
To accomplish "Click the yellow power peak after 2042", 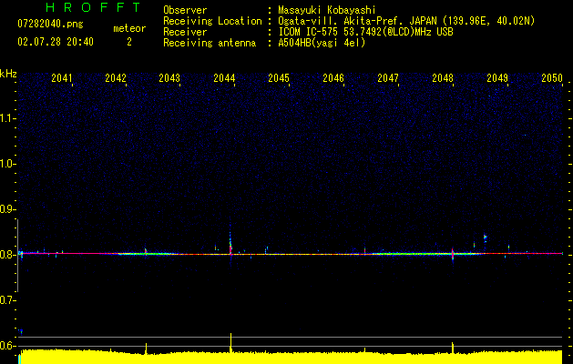I will (146, 348).
